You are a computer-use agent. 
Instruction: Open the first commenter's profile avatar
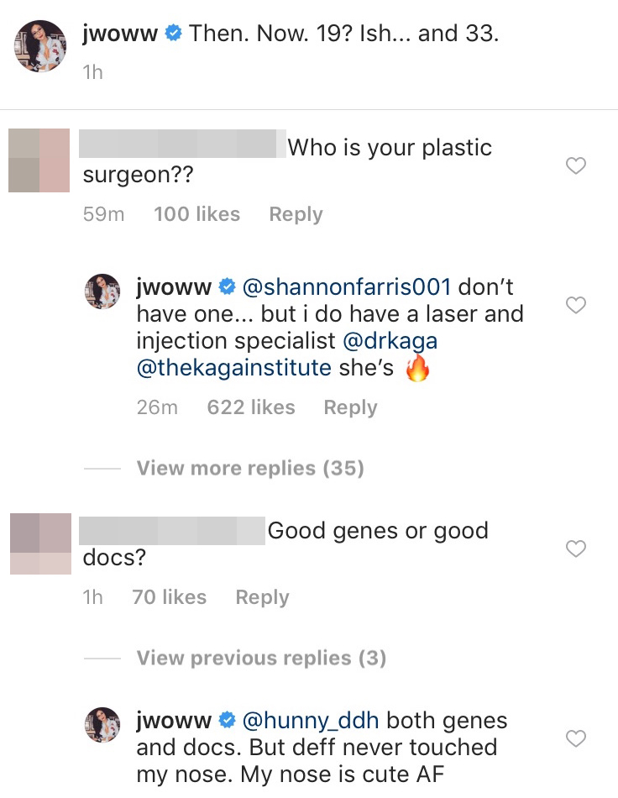(39, 160)
